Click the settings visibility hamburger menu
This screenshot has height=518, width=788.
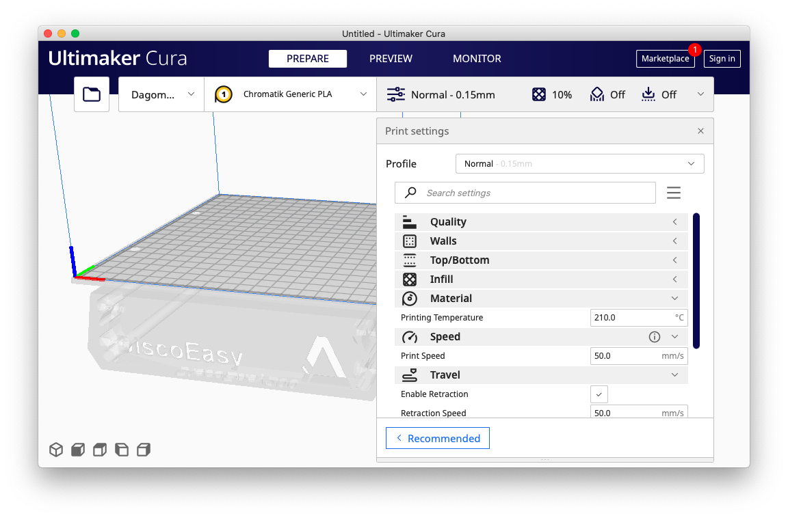coord(673,193)
